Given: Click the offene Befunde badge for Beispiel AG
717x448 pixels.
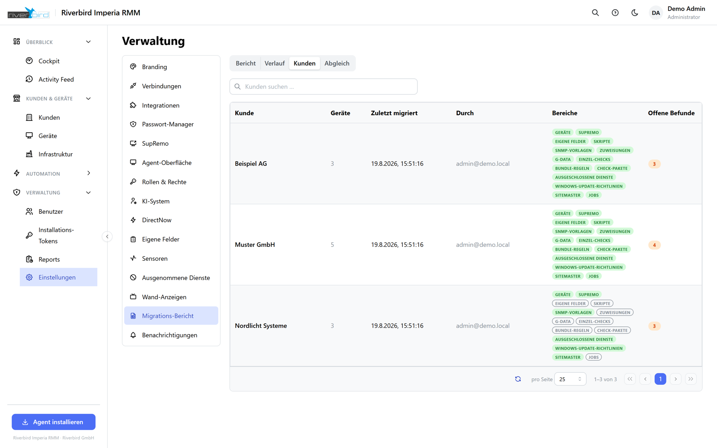Looking at the screenshot, I should pos(654,164).
